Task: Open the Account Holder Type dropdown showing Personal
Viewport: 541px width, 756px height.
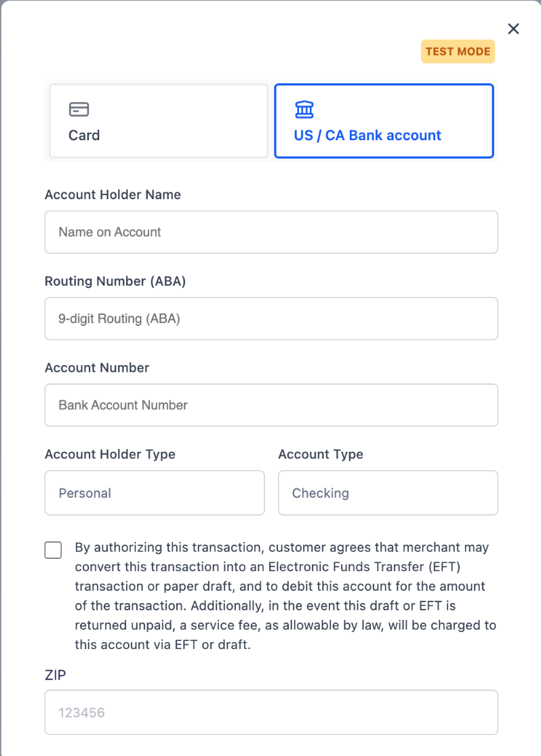Action: (x=155, y=492)
